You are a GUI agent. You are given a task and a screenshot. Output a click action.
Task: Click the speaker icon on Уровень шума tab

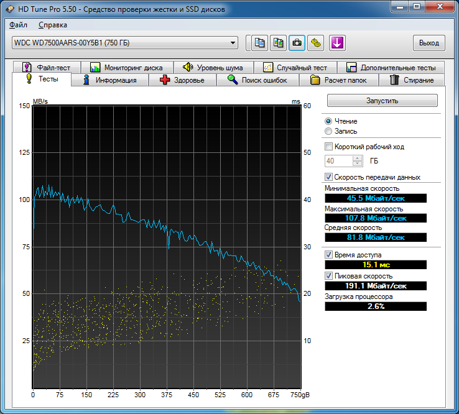pyautogui.click(x=188, y=67)
